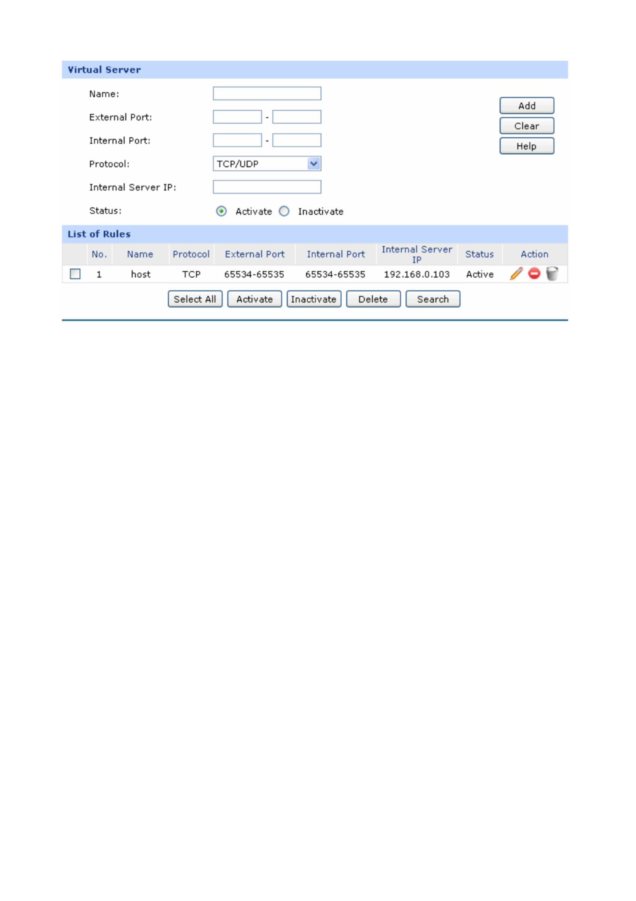Click the Delete button below the rules list
This screenshot has width=636, height=901.
click(x=373, y=299)
